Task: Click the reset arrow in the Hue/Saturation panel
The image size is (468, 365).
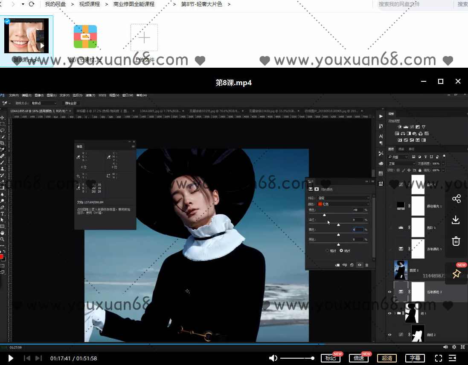Action: tap(352, 265)
